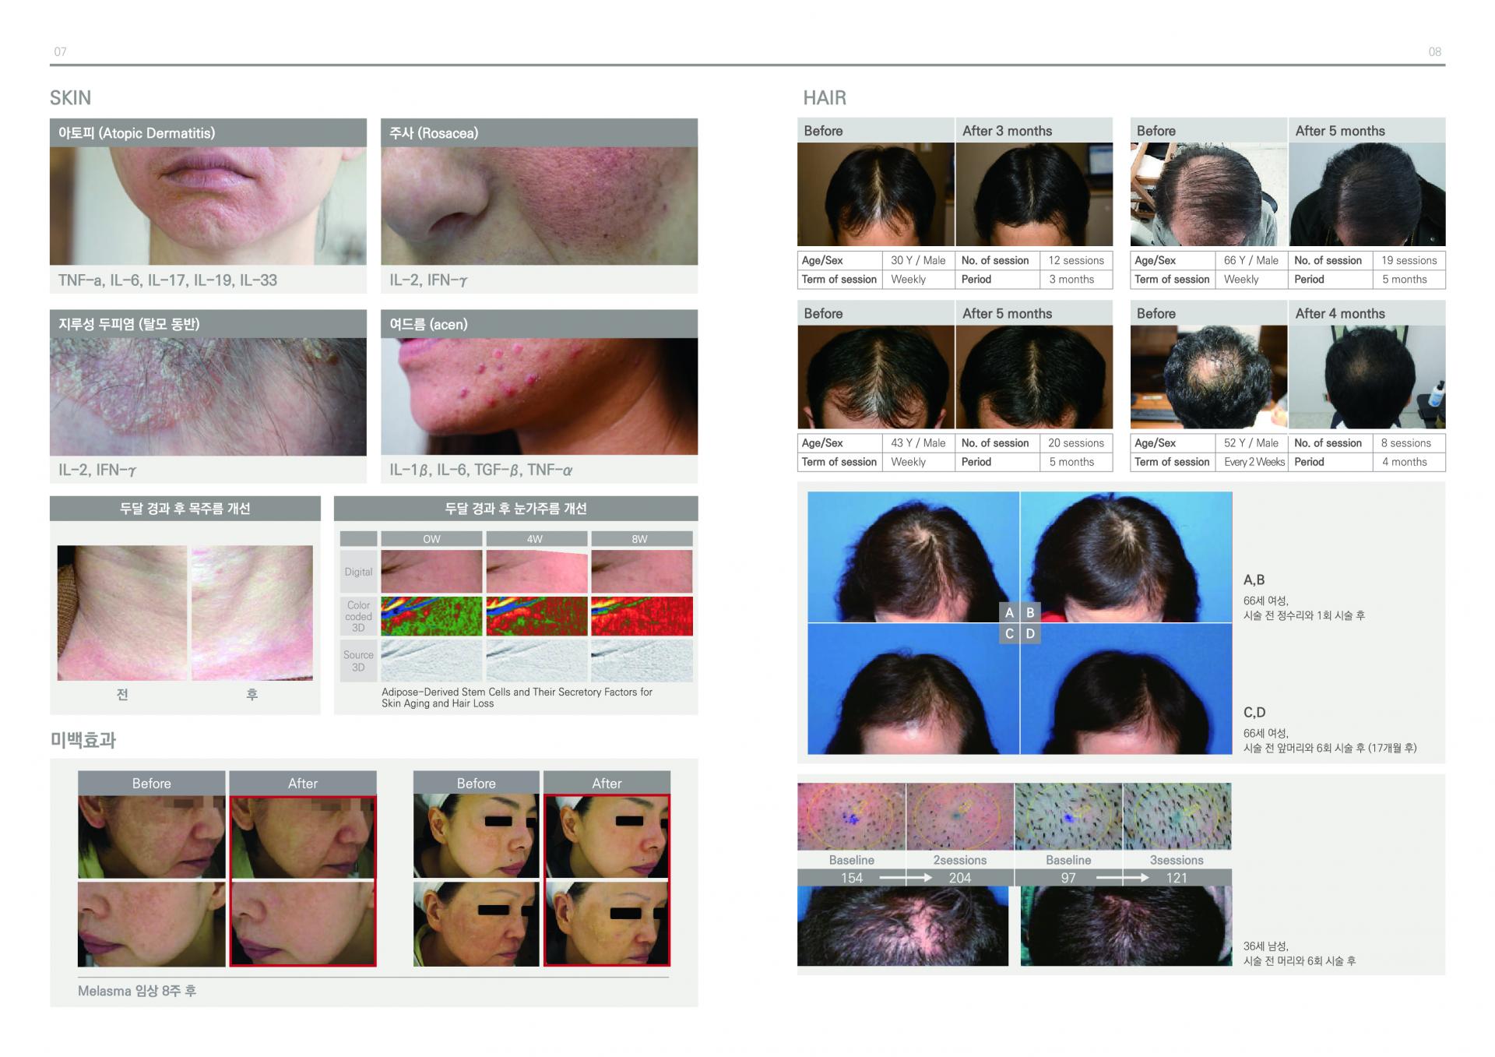Image resolution: width=1495 pixels, height=1057 pixels.
Task: Click the letter A label square
Action: tap(1009, 613)
